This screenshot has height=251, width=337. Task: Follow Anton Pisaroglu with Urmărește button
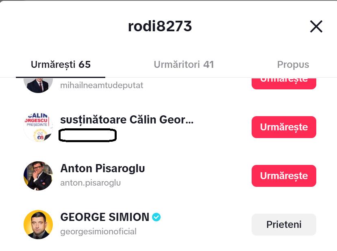pos(284,175)
